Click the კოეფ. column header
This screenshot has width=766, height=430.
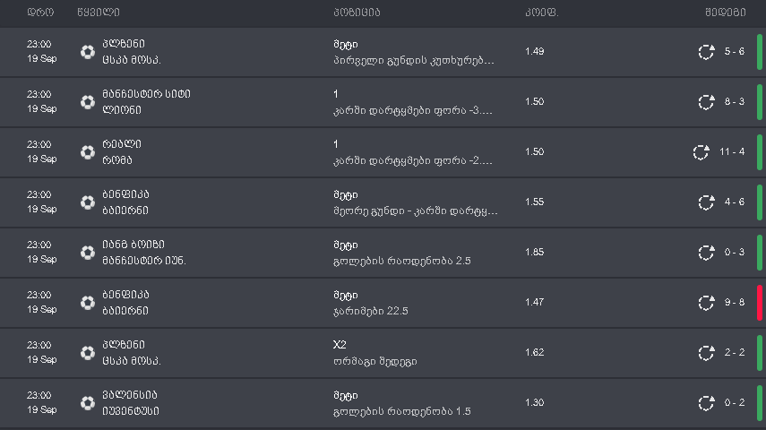coord(541,13)
